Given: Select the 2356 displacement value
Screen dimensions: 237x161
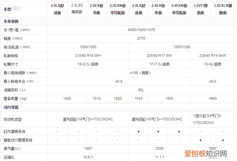Looking at the screenshot, I should [160, 149].
